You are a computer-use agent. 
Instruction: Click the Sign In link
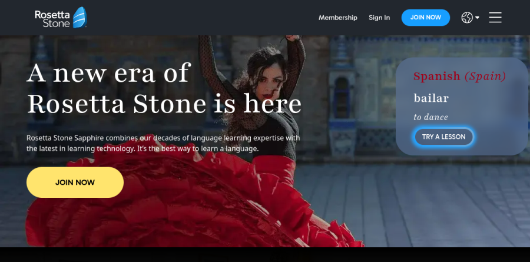click(x=379, y=18)
